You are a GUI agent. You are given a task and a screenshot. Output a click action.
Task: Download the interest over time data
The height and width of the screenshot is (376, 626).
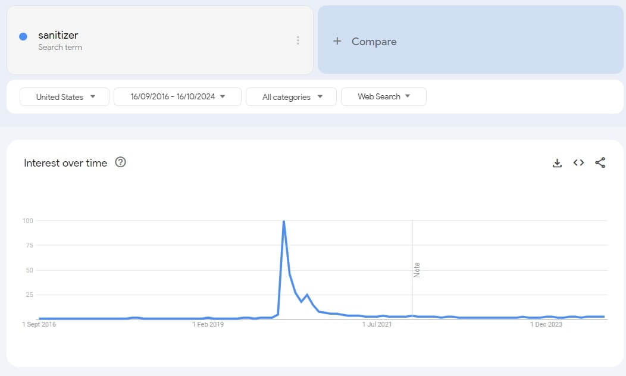(x=557, y=163)
